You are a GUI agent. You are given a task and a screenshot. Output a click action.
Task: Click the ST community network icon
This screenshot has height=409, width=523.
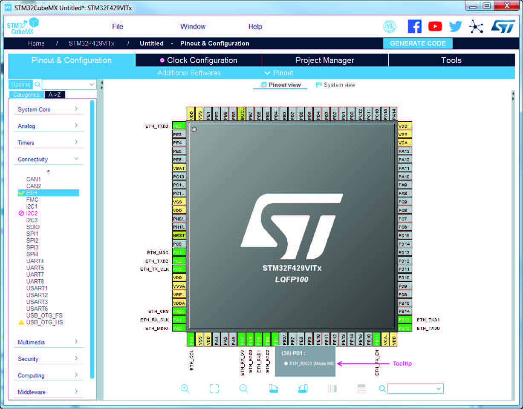[x=476, y=26]
